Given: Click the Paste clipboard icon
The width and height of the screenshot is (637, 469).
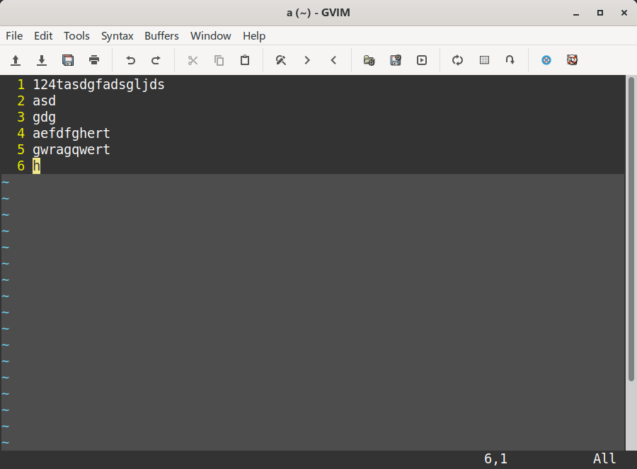Looking at the screenshot, I should [245, 60].
